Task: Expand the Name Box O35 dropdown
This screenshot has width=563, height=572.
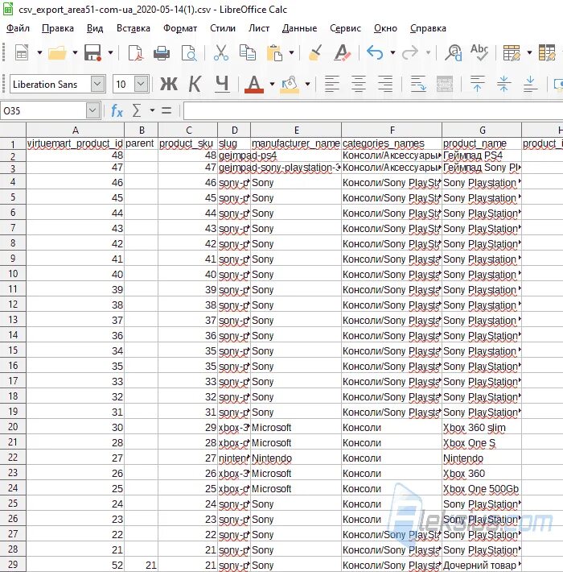Action: click(92, 110)
